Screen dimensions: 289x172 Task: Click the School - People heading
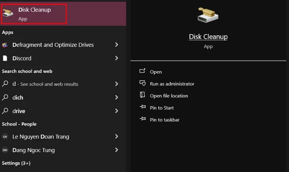coord(19,124)
